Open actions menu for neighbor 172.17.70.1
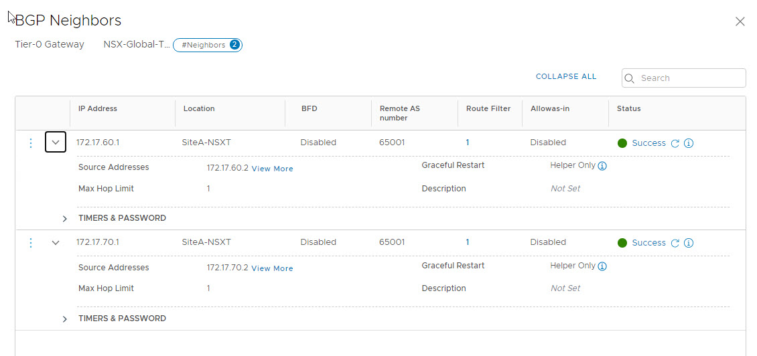The width and height of the screenshot is (757, 356). click(x=30, y=243)
